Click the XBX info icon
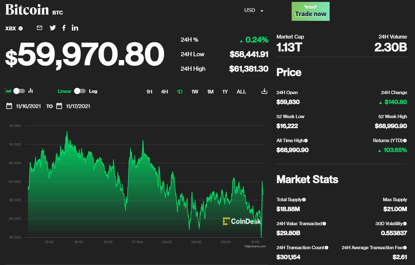Screen dimensions: 415x265 click(21, 28)
